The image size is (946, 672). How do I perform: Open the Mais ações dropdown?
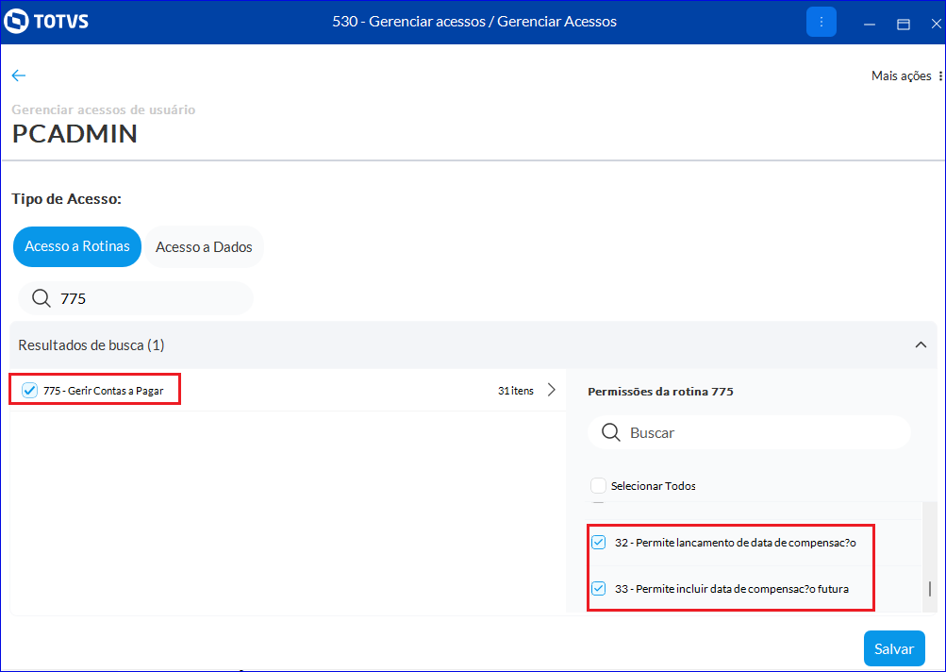[901, 76]
